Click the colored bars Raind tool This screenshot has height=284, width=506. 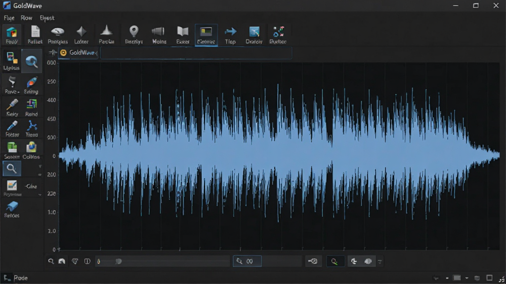32,105
